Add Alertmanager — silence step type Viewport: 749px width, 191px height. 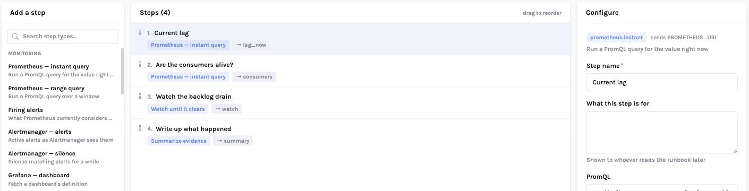click(x=62, y=157)
